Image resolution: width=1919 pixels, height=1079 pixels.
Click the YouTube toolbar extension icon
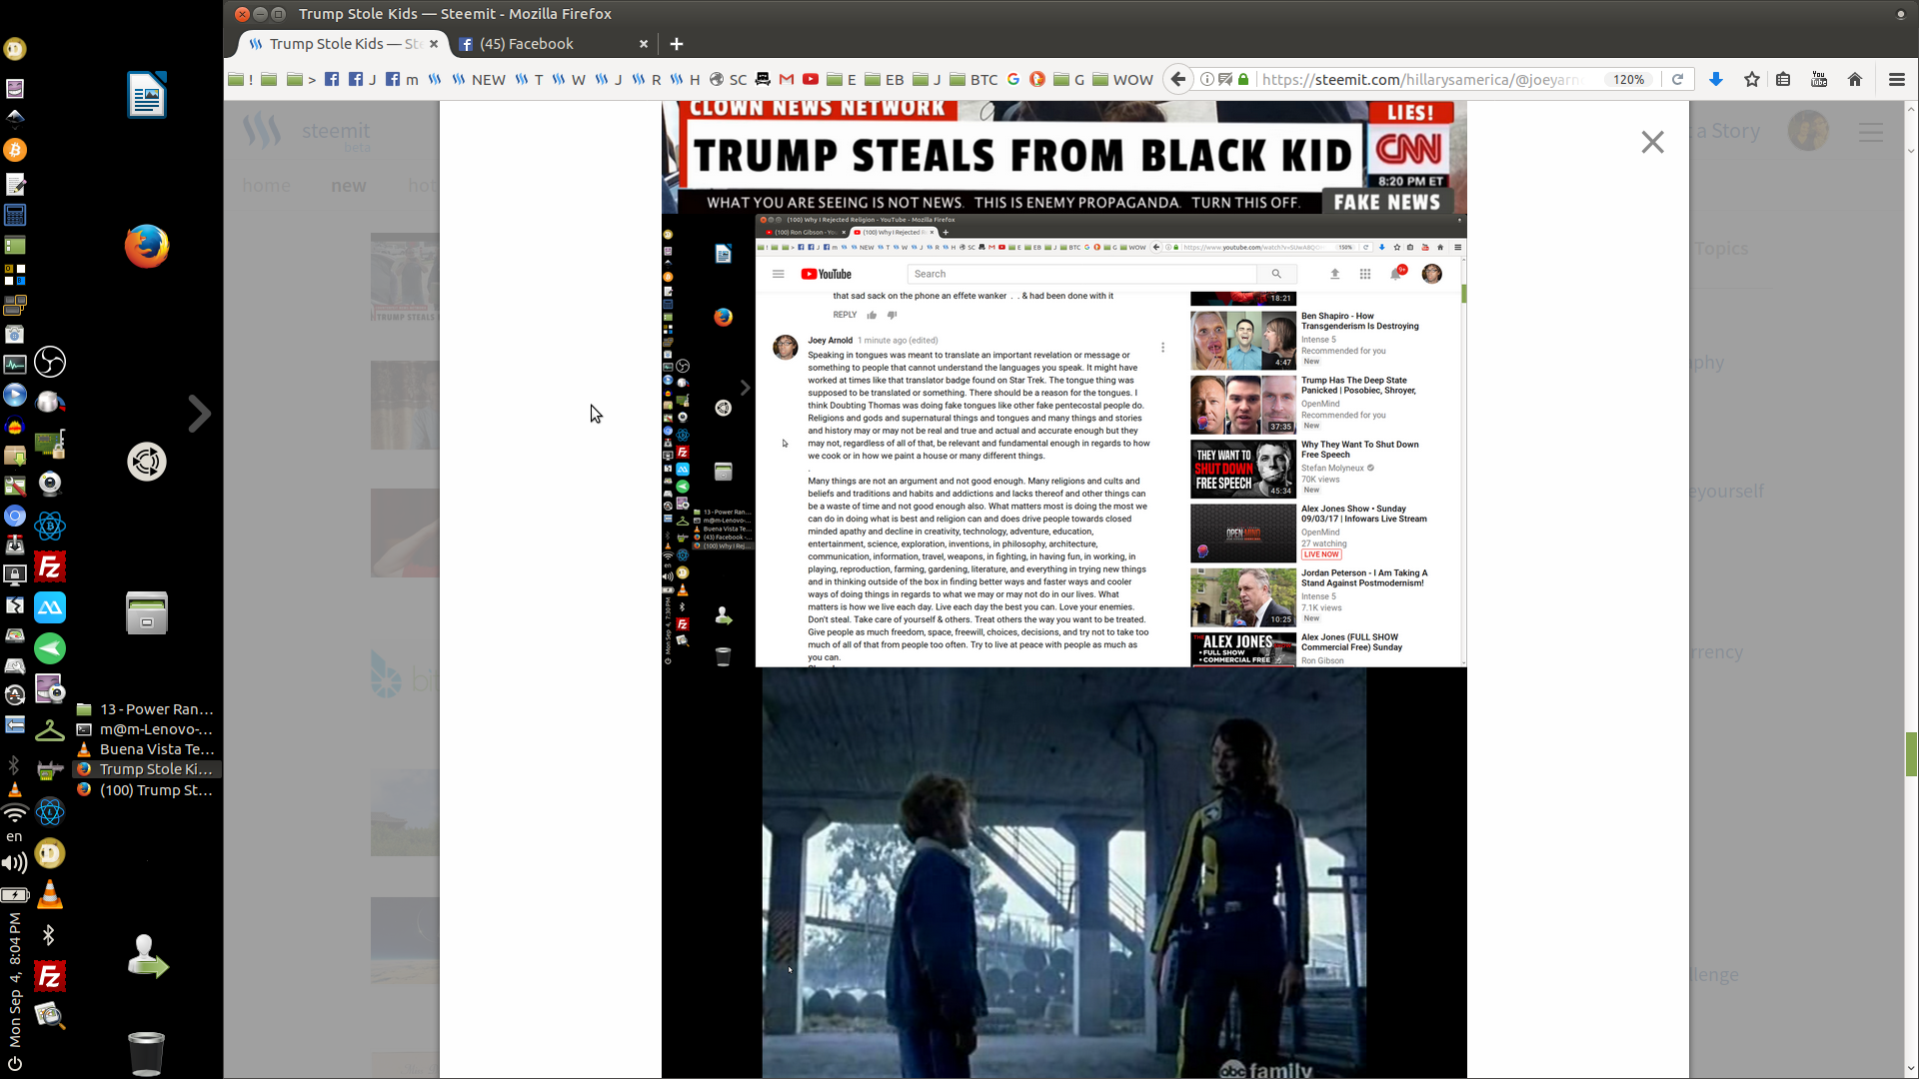(x=1819, y=79)
